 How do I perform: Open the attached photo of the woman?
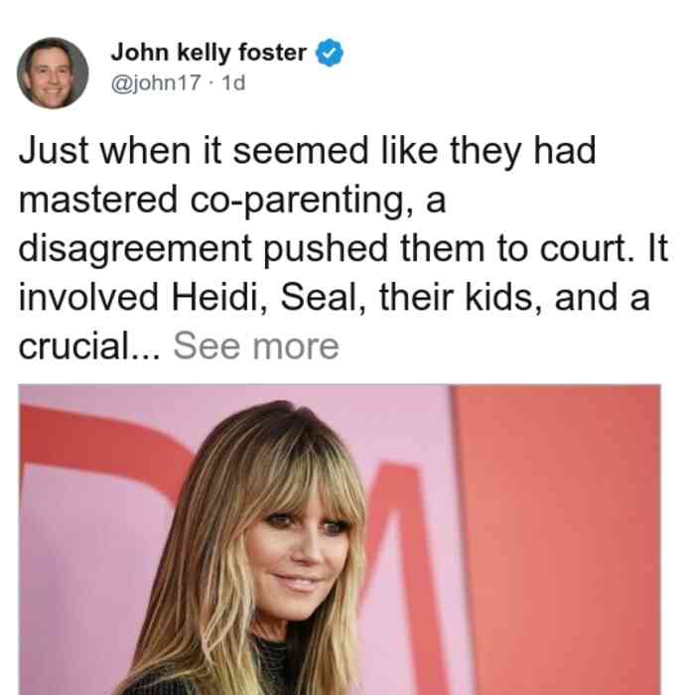click(340, 539)
